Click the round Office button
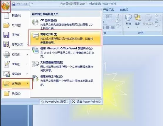The width and height of the screenshot is (163, 126). coord(6,6)
